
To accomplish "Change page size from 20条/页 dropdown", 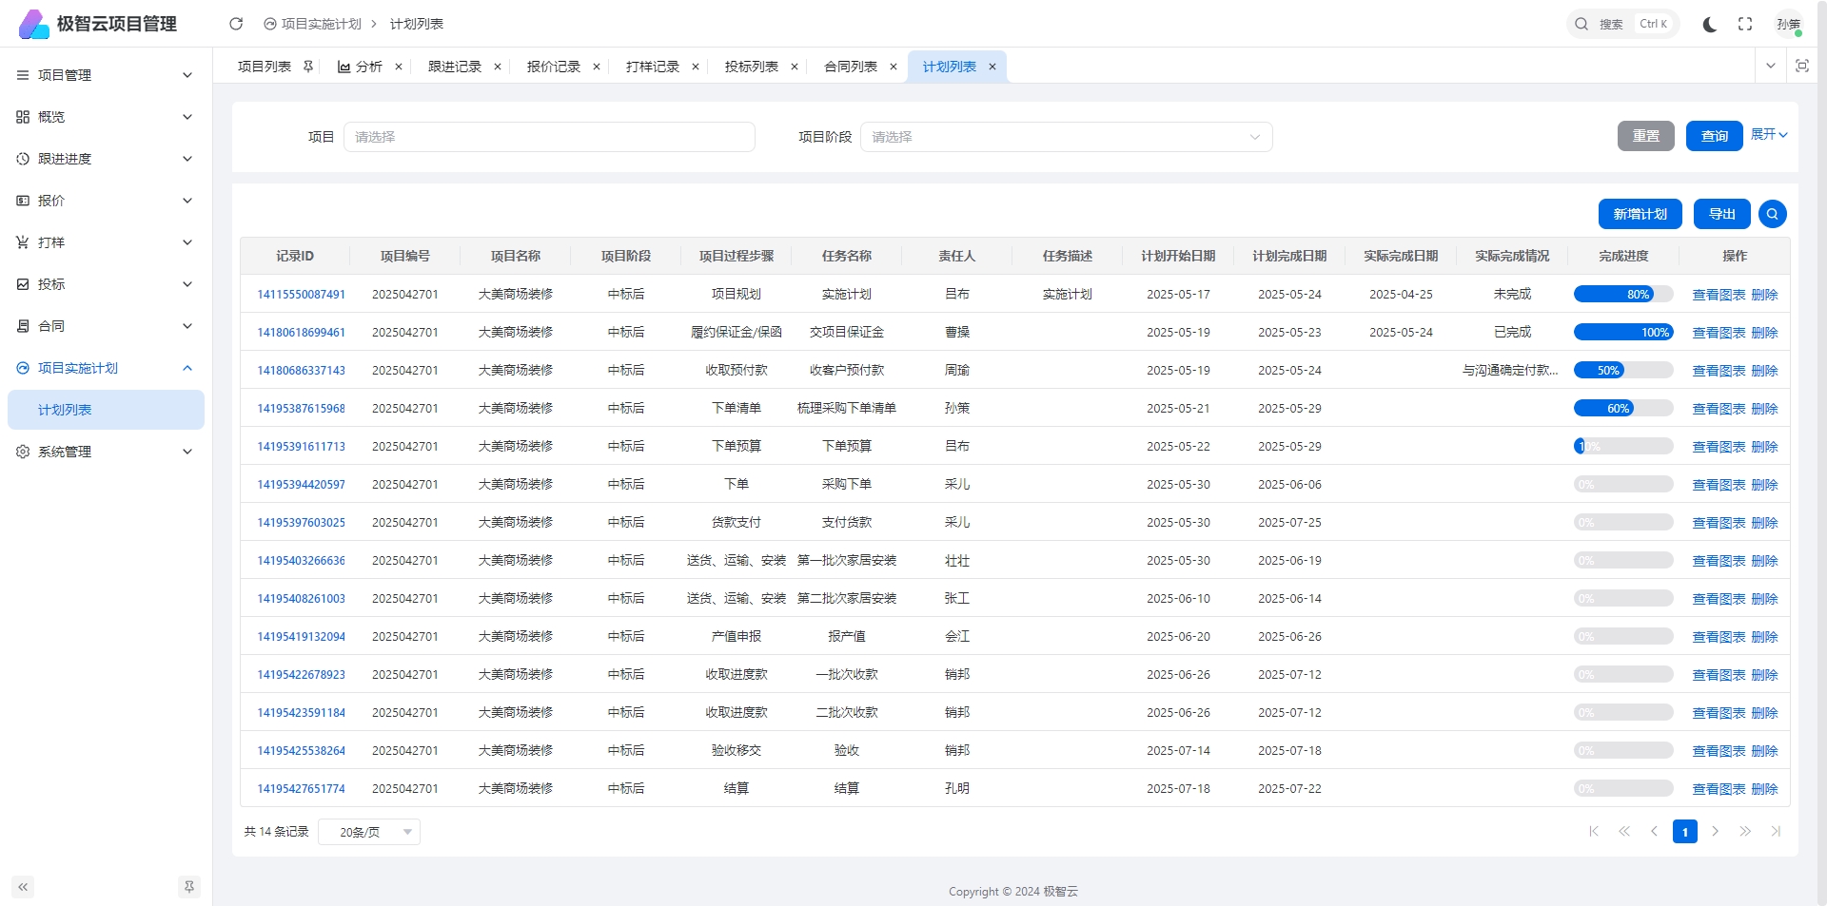I will pyautogui.click(x=369, y=832).
